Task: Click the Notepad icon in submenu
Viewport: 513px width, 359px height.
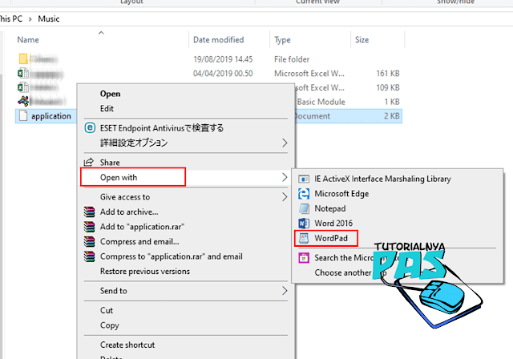Action: click(x=304, y=208)
